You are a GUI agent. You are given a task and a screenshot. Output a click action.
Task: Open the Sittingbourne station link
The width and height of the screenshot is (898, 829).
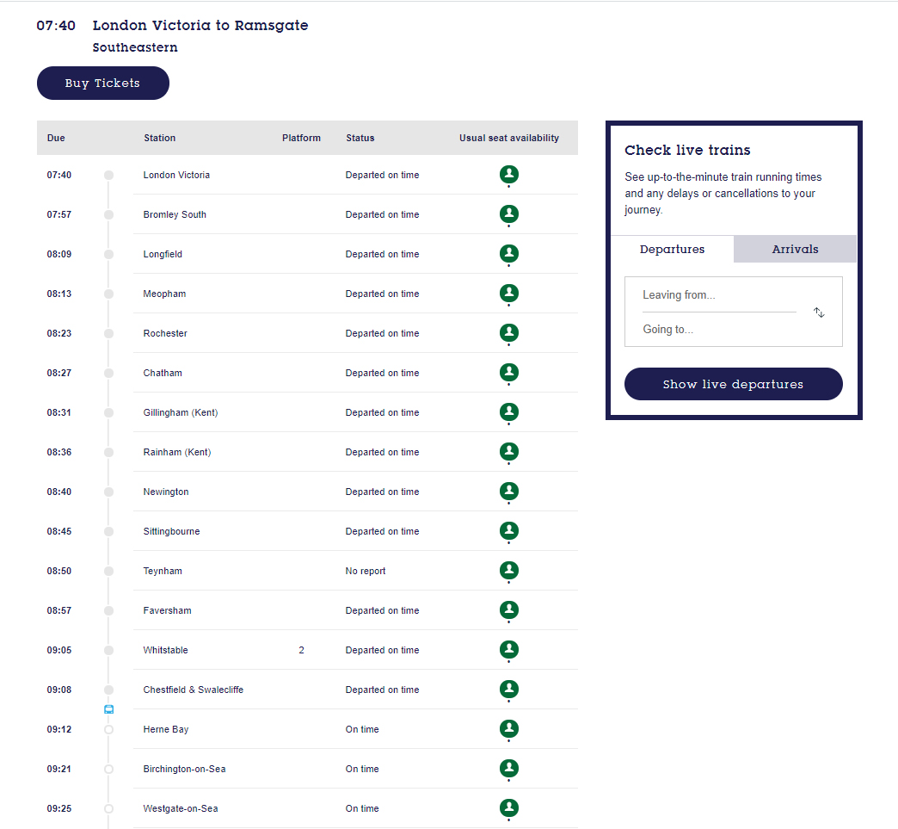click(171, 531)
